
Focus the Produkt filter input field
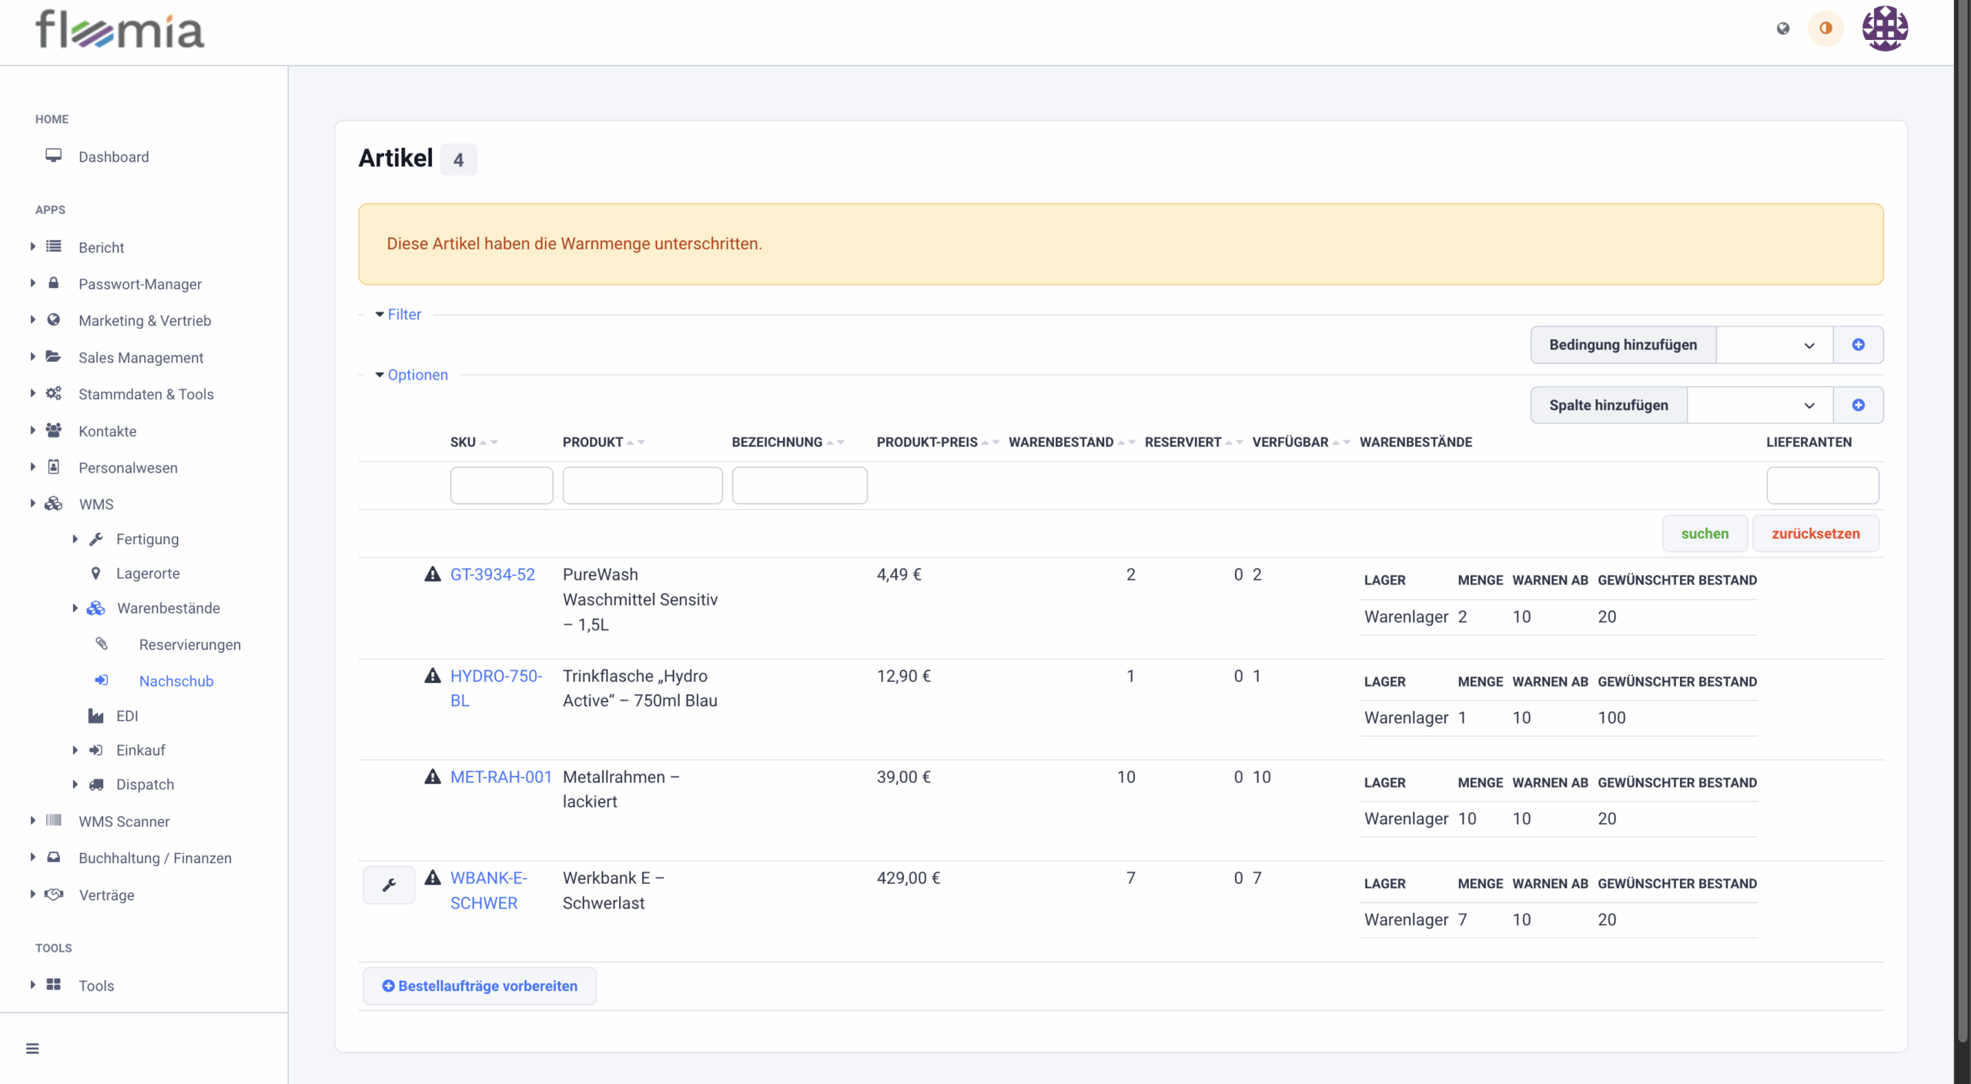pos(642,486)
